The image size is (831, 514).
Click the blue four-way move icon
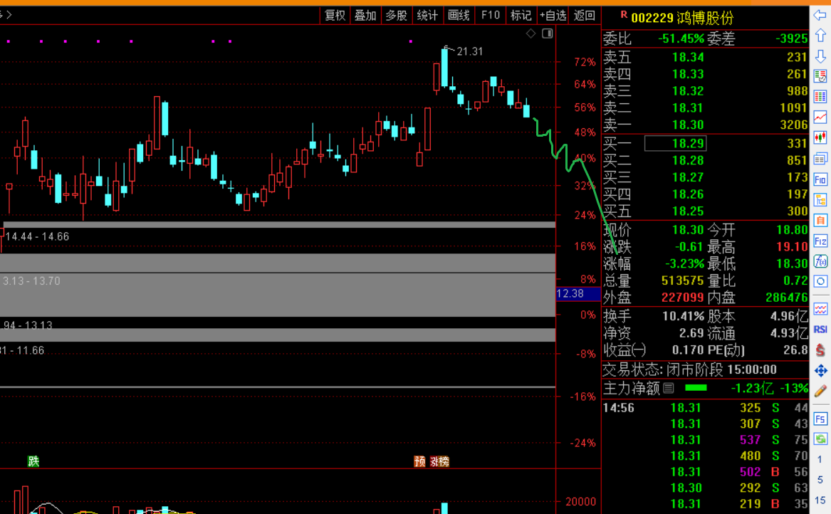[820, 370]
